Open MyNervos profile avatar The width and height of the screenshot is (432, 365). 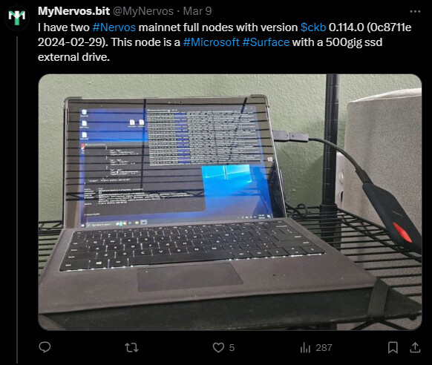point(17,17)
